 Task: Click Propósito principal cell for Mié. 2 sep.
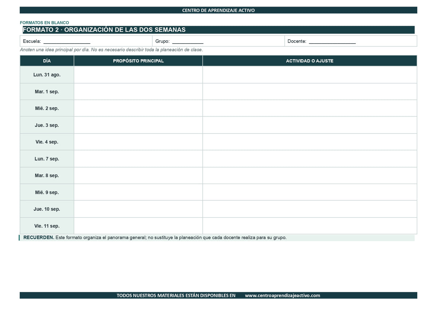138,108
